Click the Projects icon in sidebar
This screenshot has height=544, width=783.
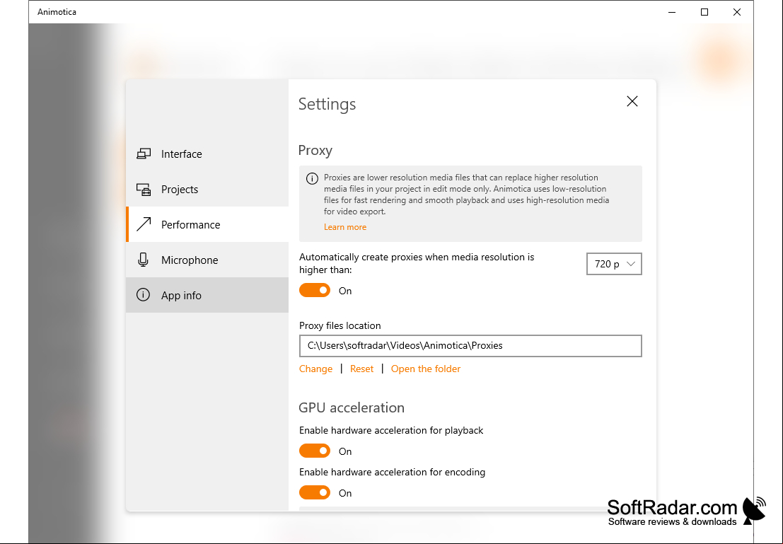pos(144,190)
